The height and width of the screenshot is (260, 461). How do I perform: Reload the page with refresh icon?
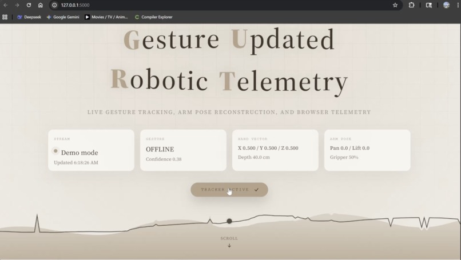click(x=29, y=5)
